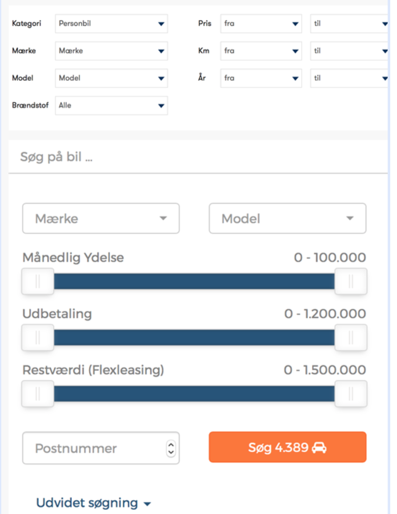The height and width of the screenshot is (514, 397).
Task: Click the Postnummer stepper arrows
Action: point(171,448)
